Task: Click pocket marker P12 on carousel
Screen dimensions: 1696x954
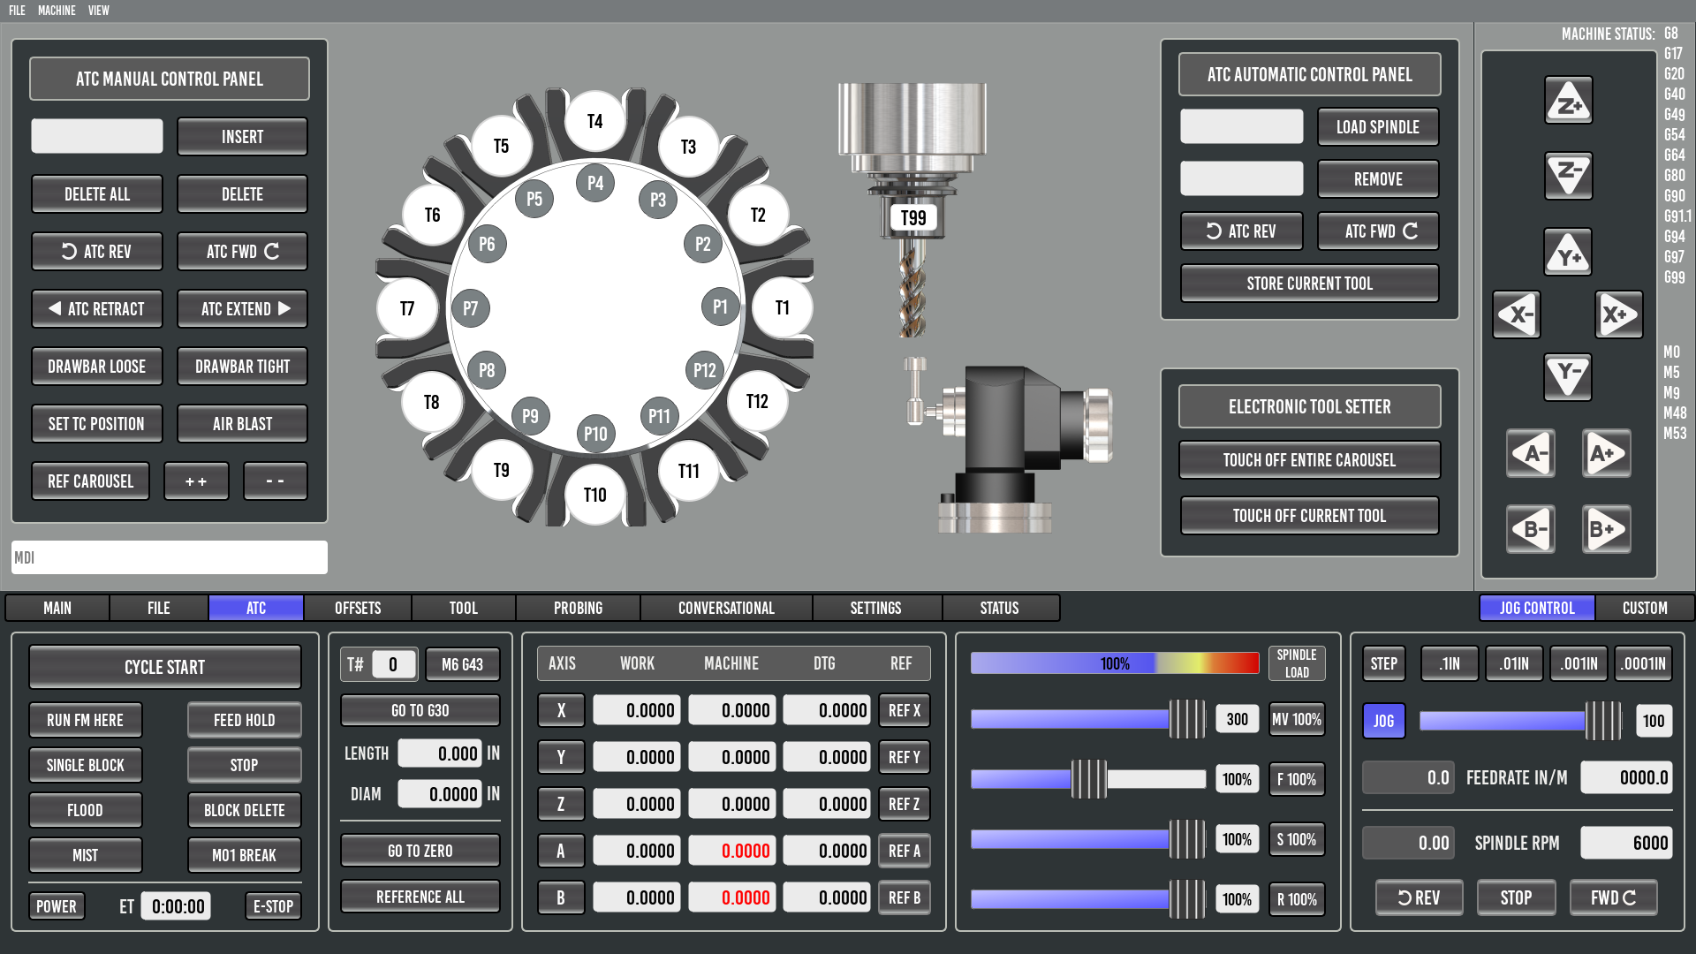Action: [x=704, y=370]
